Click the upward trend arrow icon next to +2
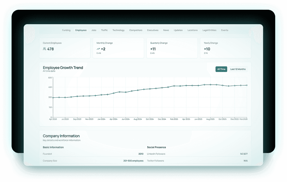Screen dimensions: 287x182 point(98,49)
